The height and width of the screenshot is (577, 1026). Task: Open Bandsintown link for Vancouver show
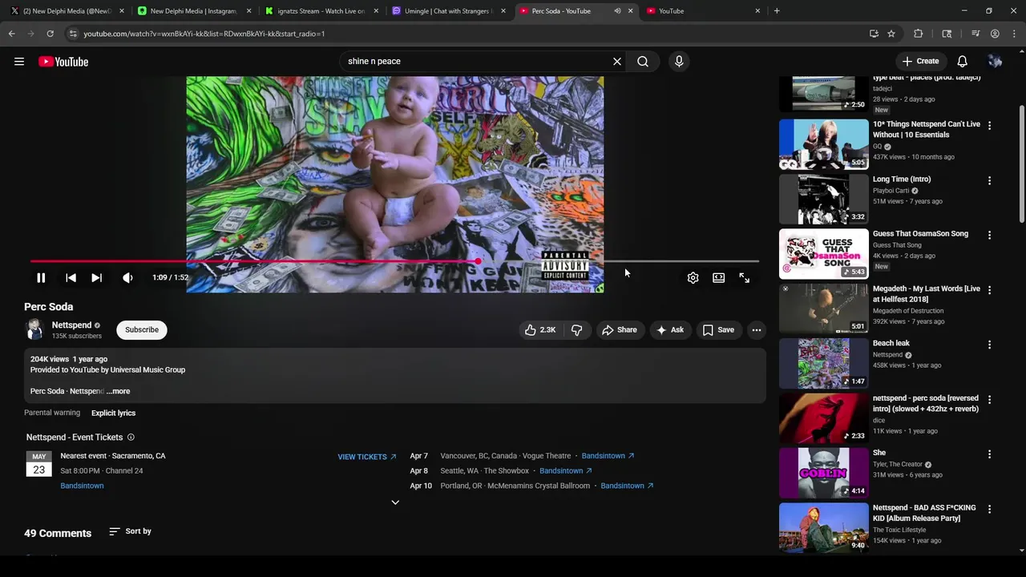click(608, 456)
